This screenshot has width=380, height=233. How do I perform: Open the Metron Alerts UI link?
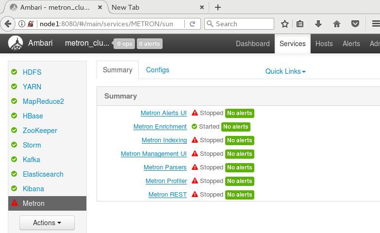click(164, 113)
